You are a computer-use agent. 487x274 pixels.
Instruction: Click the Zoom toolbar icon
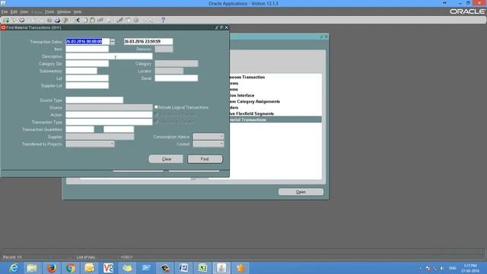pos(128,21)
